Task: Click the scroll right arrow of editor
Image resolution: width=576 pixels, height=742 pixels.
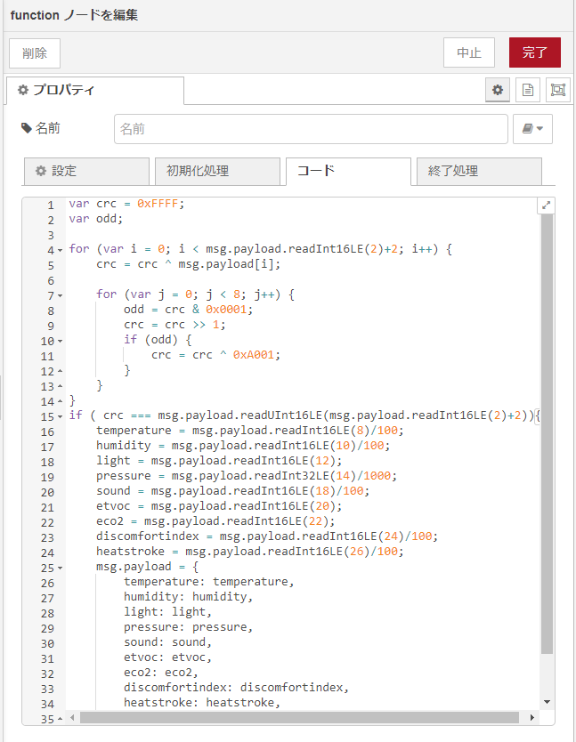Action: click(x=532, y=718)
